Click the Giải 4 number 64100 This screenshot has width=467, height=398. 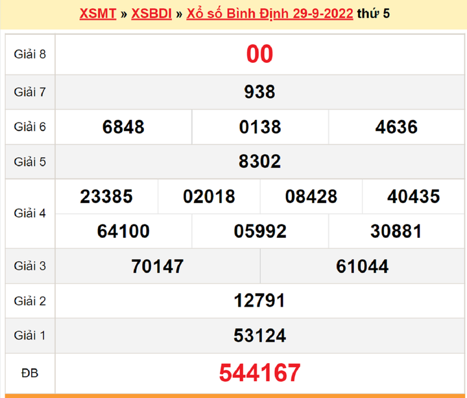click(123, 231)
